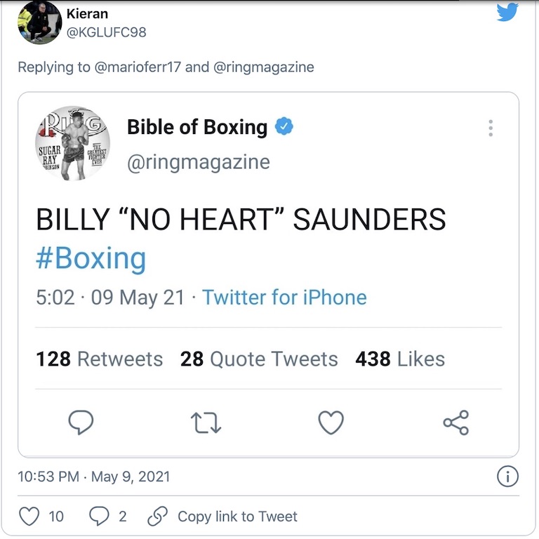Image resolution: width=539 pixels, height=539 pixels.
Task: Click the copy link chain icon
Action: (x=156, y=517)
